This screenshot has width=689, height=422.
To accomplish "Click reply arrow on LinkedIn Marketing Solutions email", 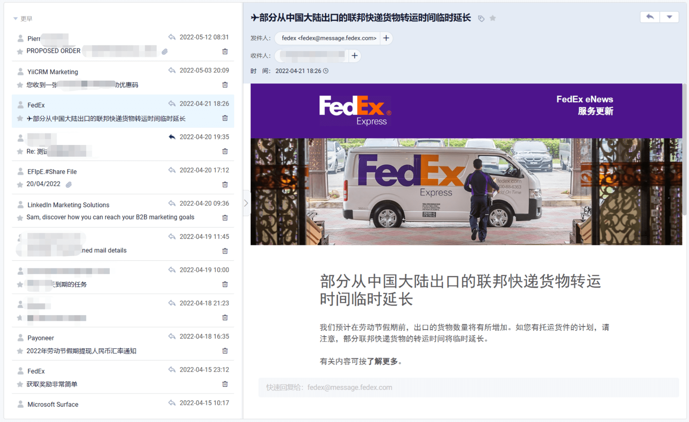I will tap(172, 203).
